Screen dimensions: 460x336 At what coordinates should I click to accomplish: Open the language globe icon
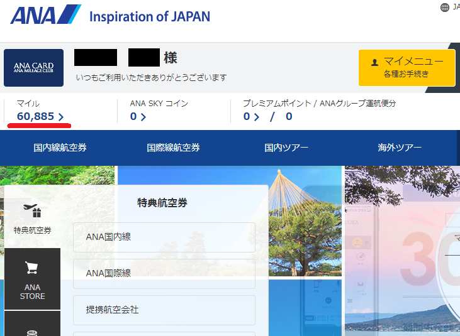(x=445, y=8)
